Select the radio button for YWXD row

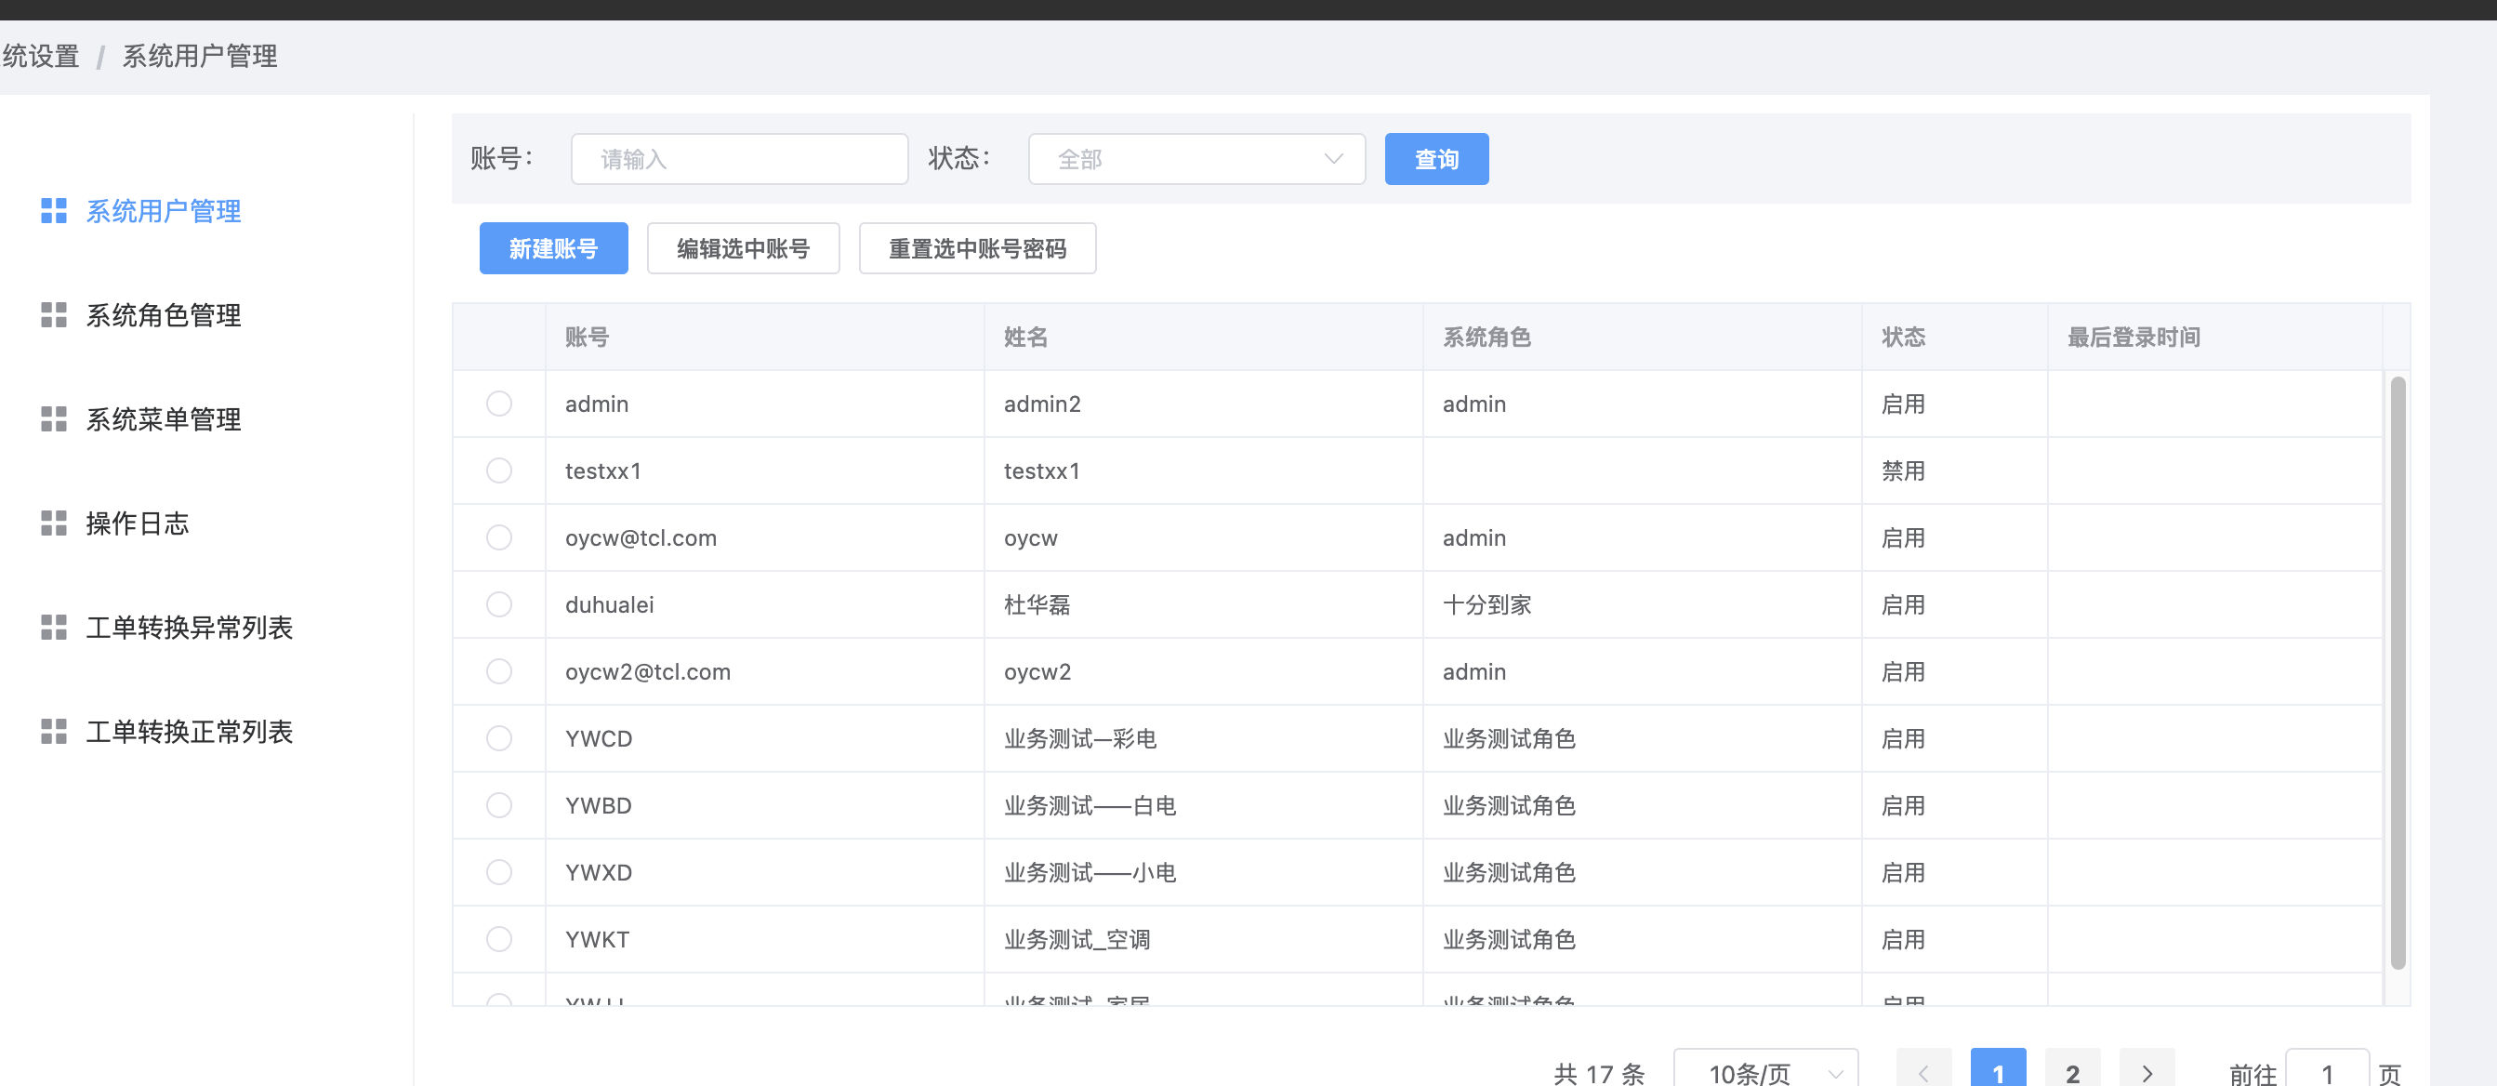[499, 872]
